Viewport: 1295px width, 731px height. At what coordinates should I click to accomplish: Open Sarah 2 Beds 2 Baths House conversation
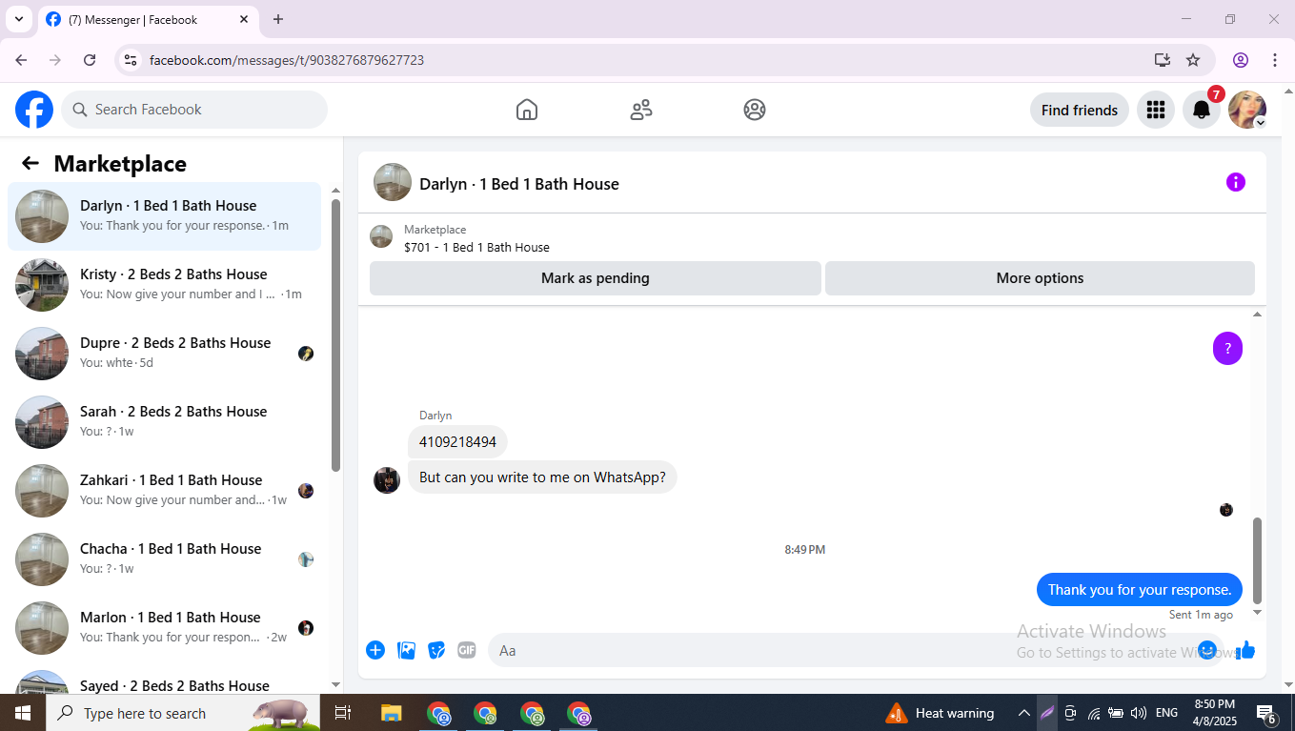(x=164, y=422)
